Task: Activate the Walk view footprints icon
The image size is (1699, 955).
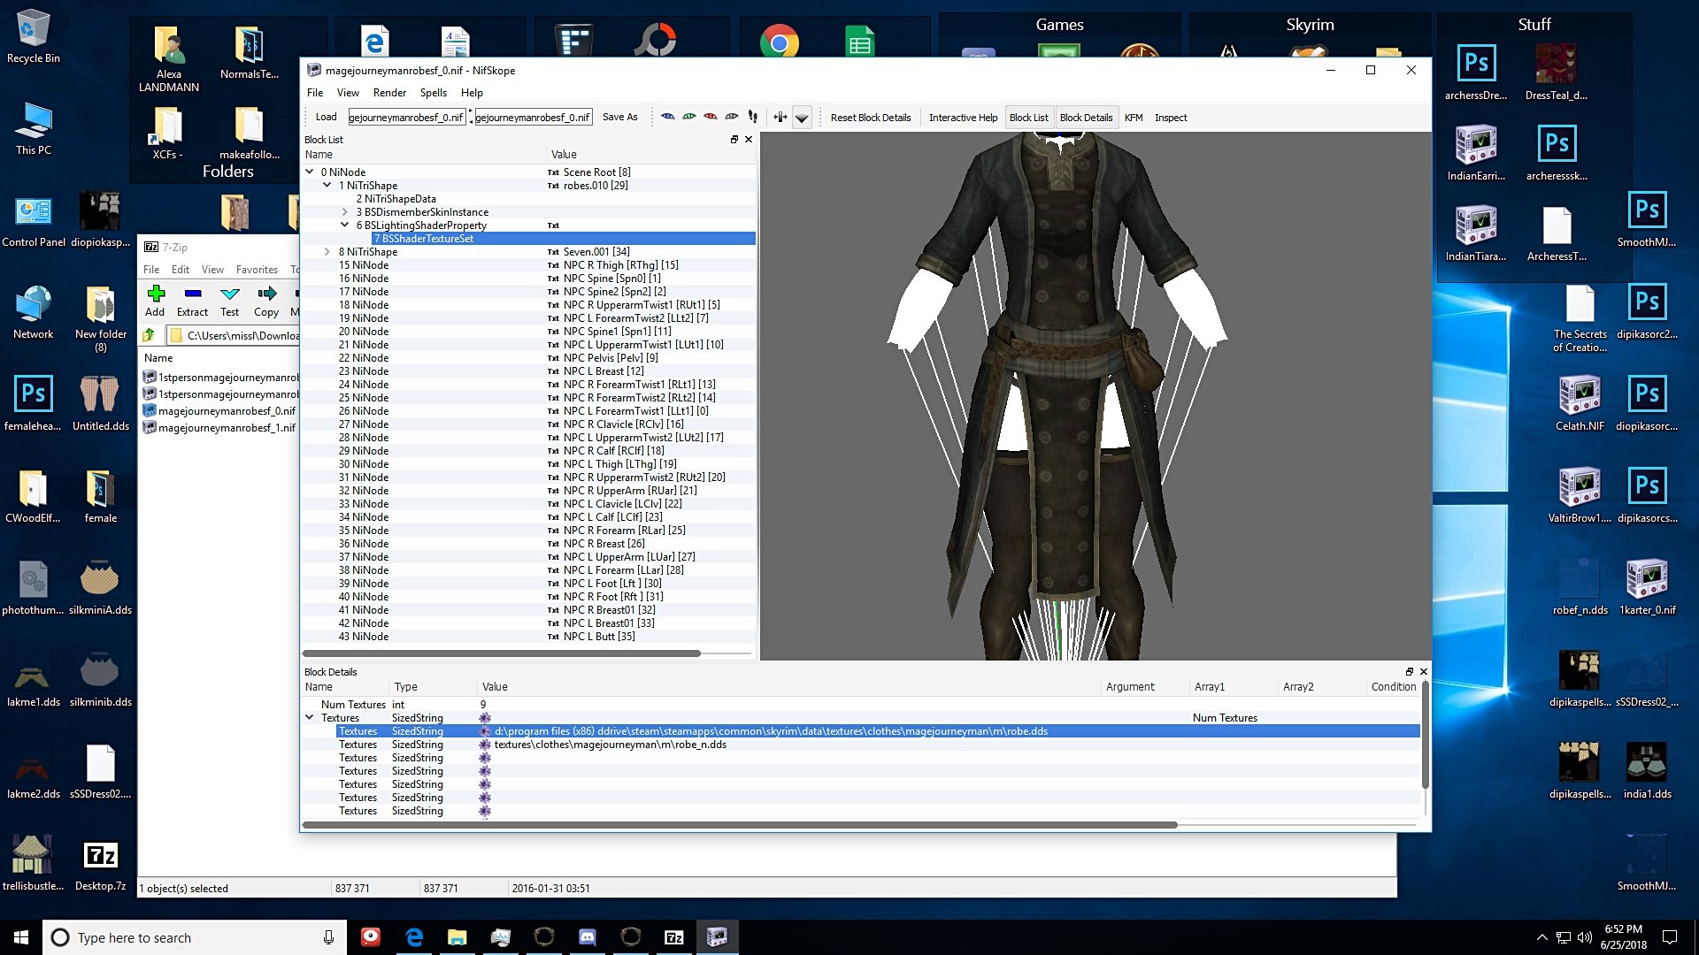Action: click(x=753, y=117)
